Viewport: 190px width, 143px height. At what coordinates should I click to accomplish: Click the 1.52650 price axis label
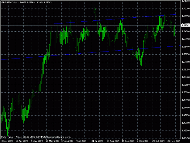[x=186, y=85]
